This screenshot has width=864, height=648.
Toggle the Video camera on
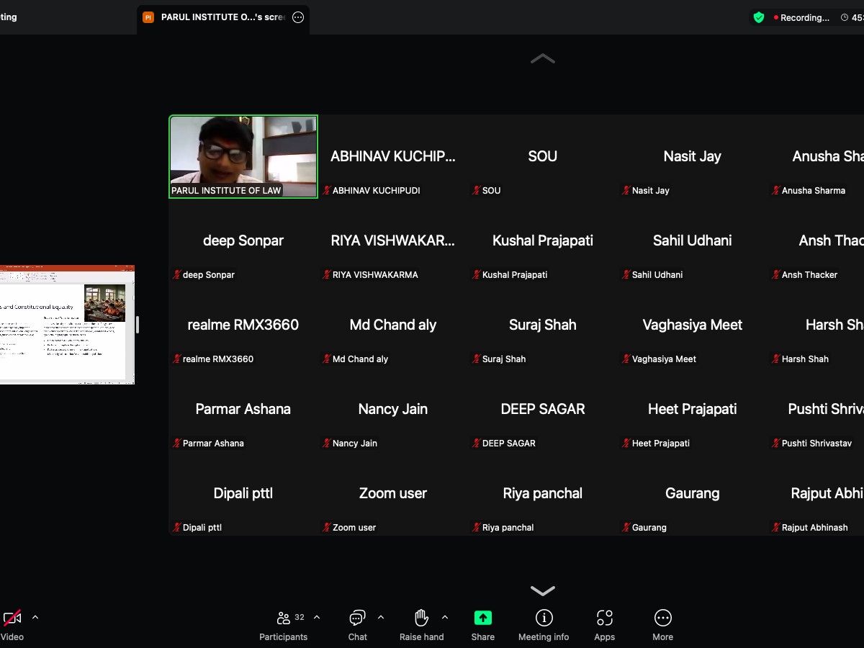point(12,618)
